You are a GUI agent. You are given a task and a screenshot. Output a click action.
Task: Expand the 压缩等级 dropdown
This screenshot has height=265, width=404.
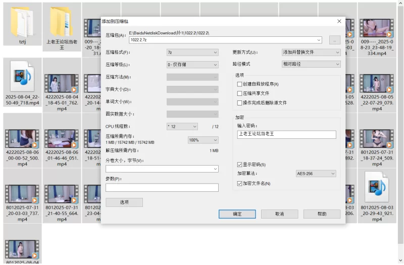click(x=192, y=65)
